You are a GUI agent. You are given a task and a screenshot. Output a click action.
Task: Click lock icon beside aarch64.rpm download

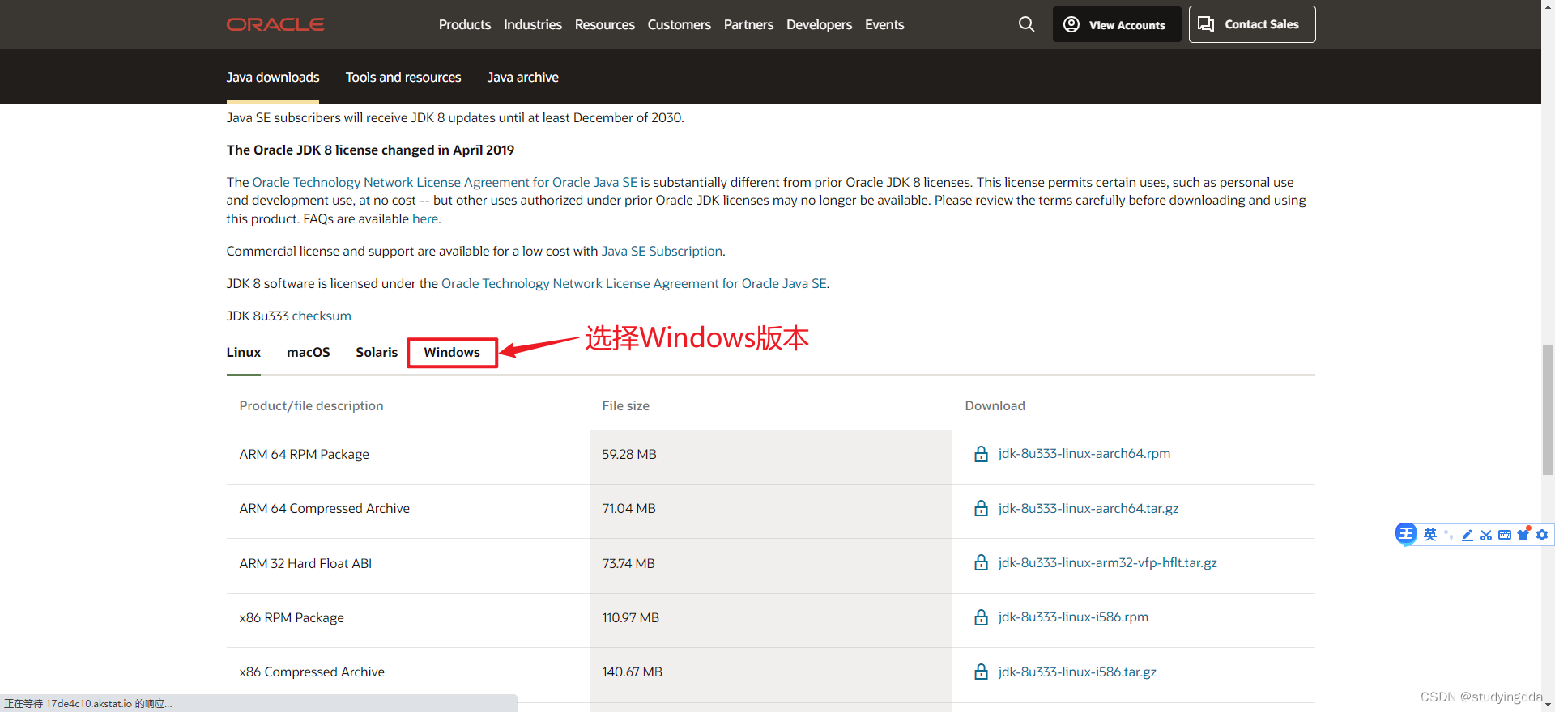[x=981, y=454]
